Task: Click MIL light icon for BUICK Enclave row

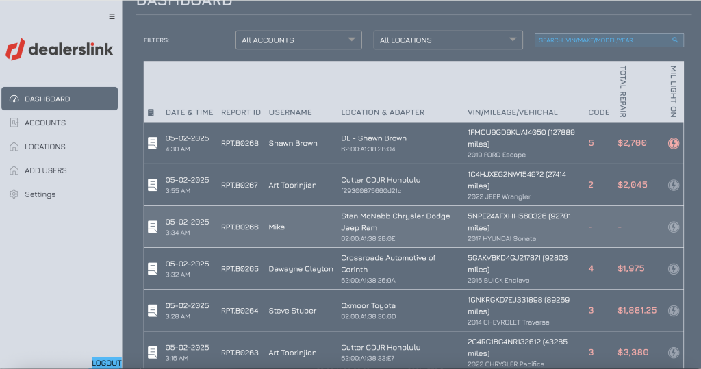Action: click(x=674, y=268)
